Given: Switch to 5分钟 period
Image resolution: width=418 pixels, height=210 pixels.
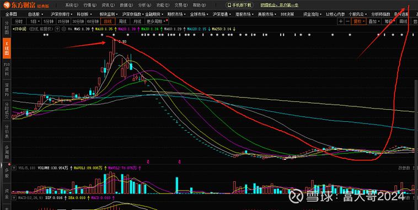Looking at the screenshot, I should click(49, 21).
